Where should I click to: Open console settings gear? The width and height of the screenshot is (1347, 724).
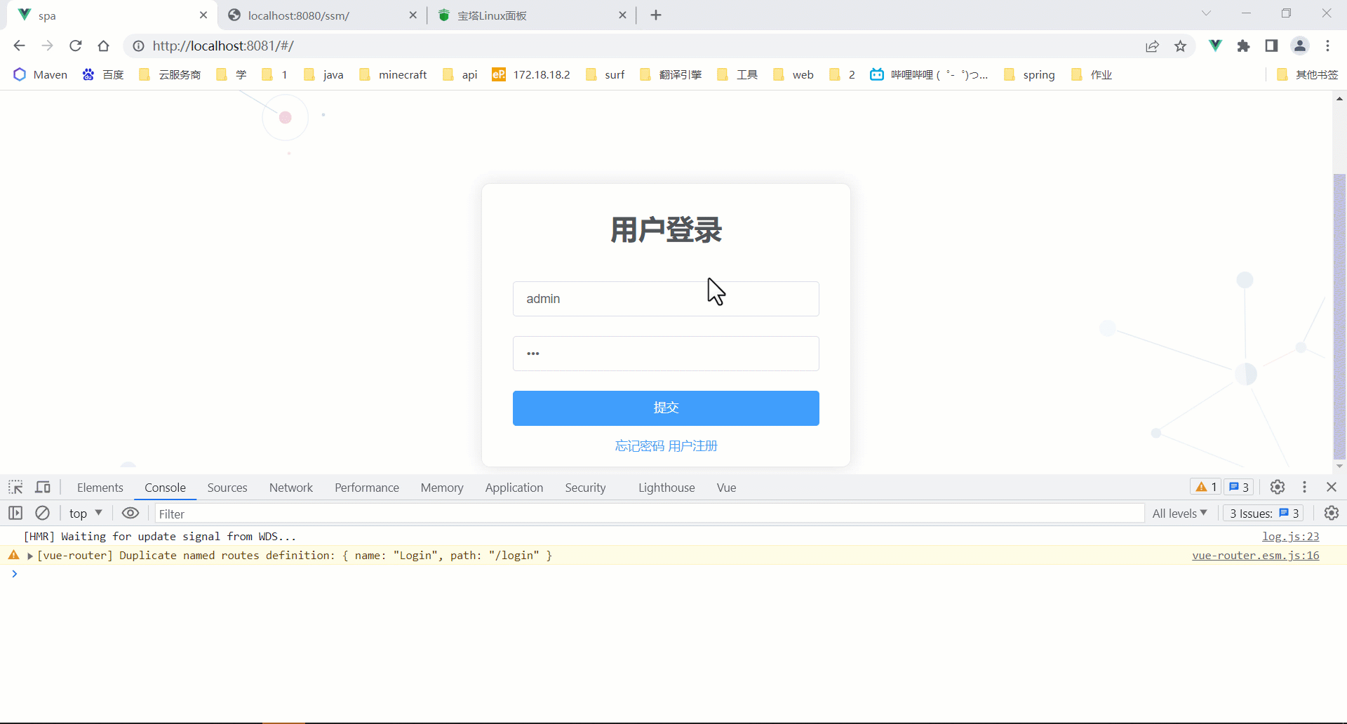click(x=1331, y=513)
